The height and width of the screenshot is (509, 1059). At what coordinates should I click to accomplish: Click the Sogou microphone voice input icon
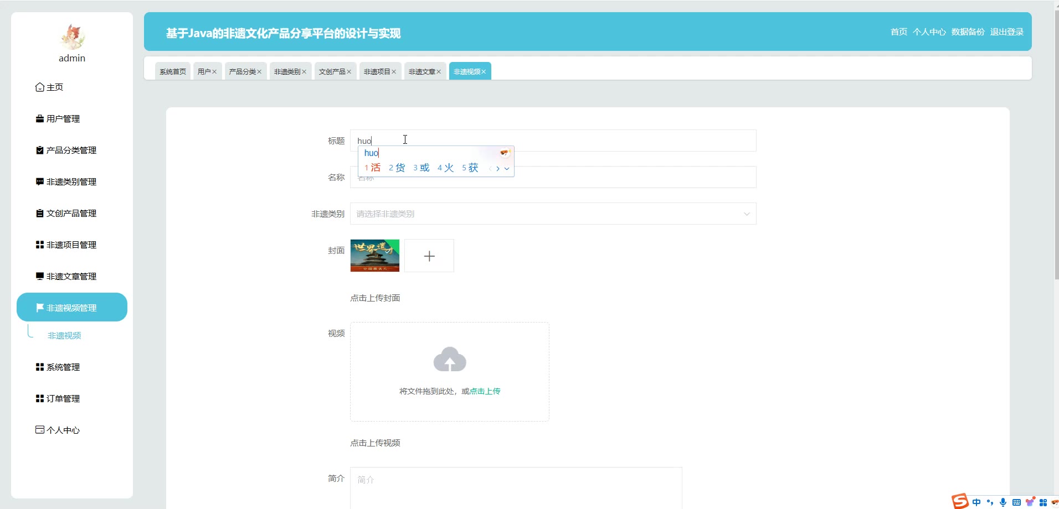click(1003, 502)
